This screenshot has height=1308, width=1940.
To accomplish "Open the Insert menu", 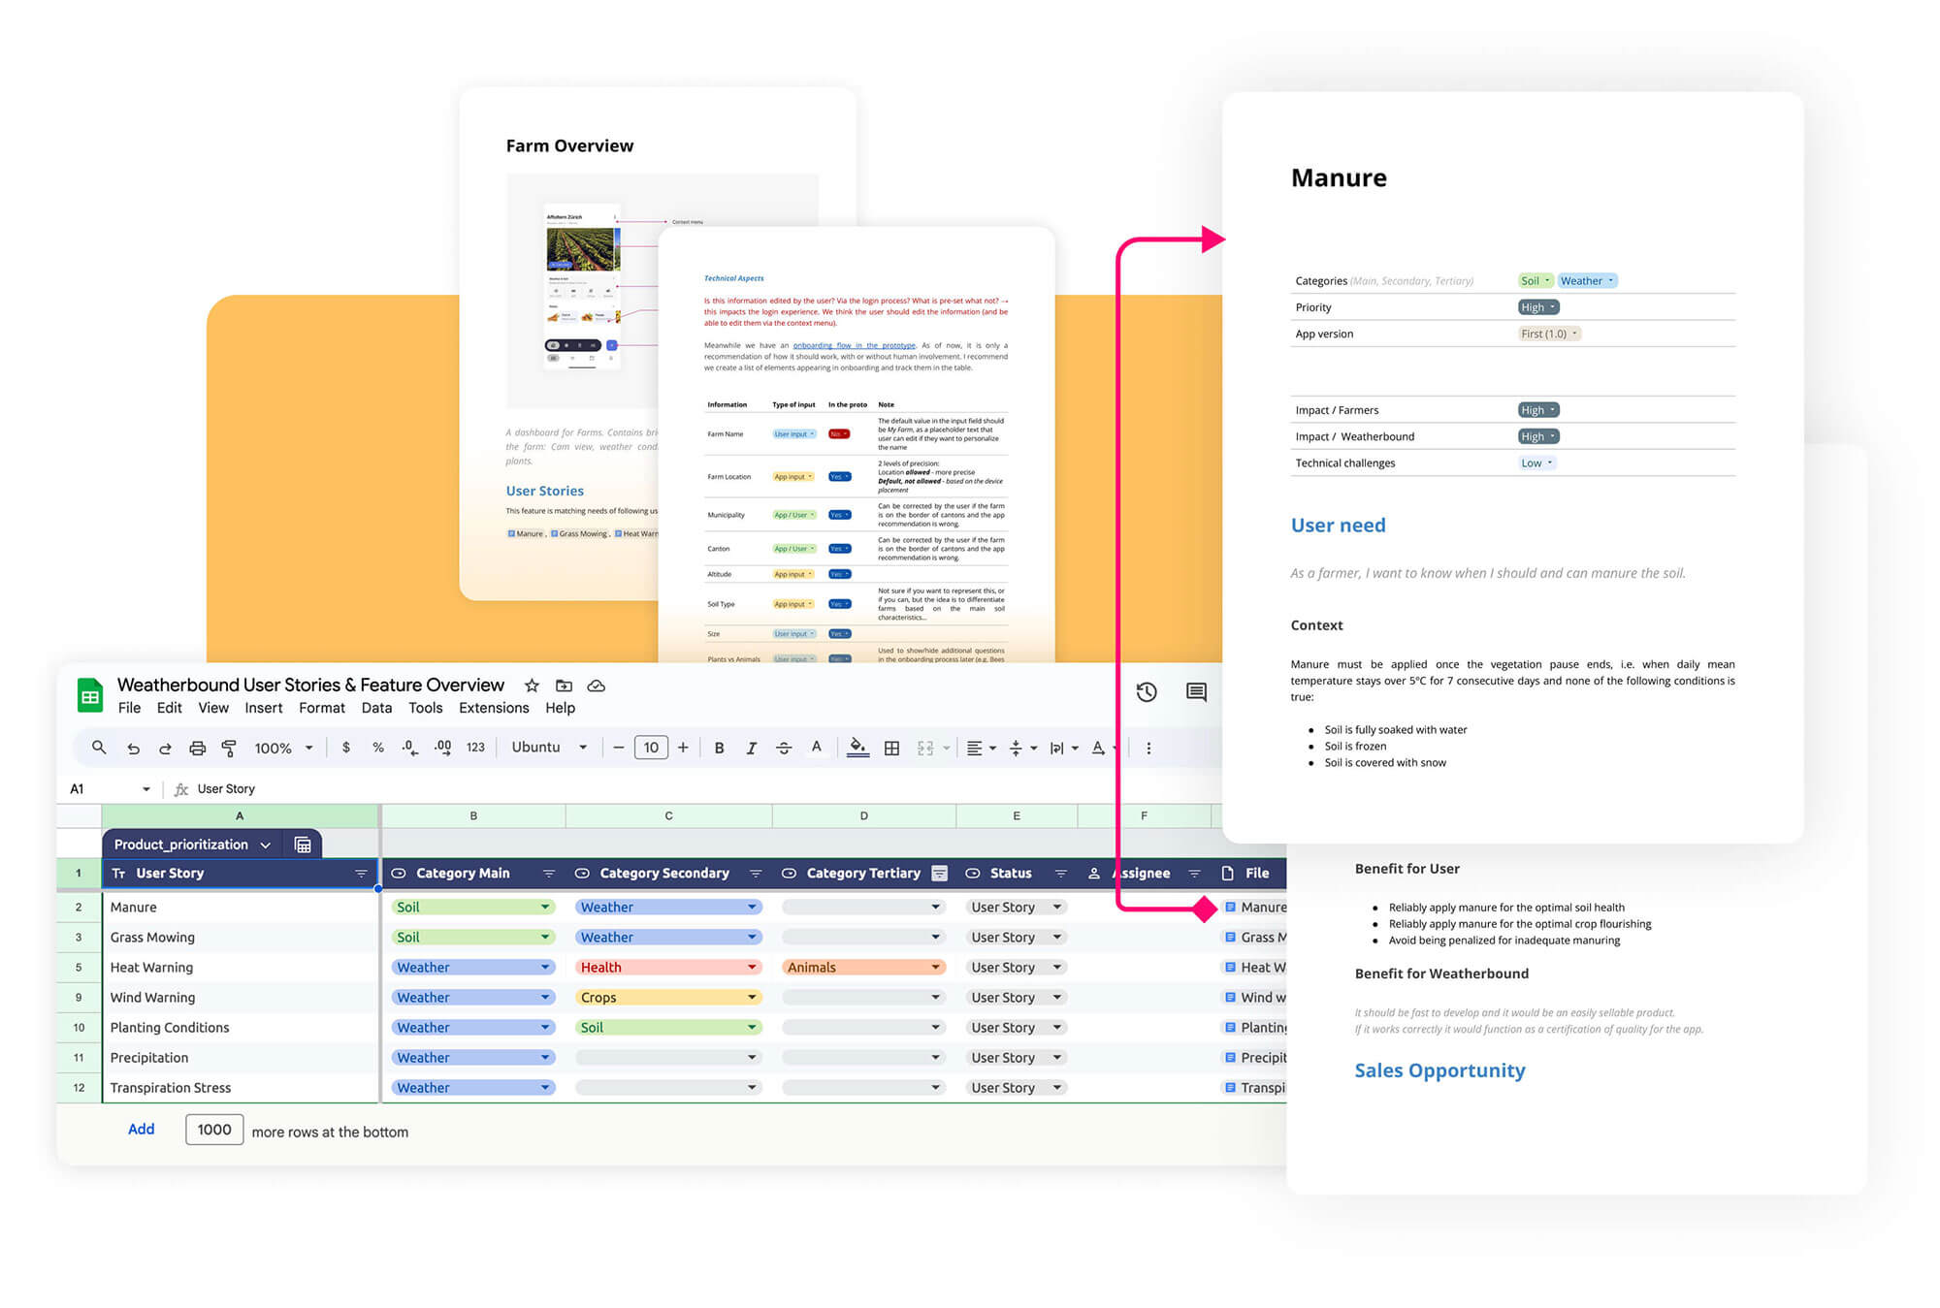I will click(x=264, y=708).
